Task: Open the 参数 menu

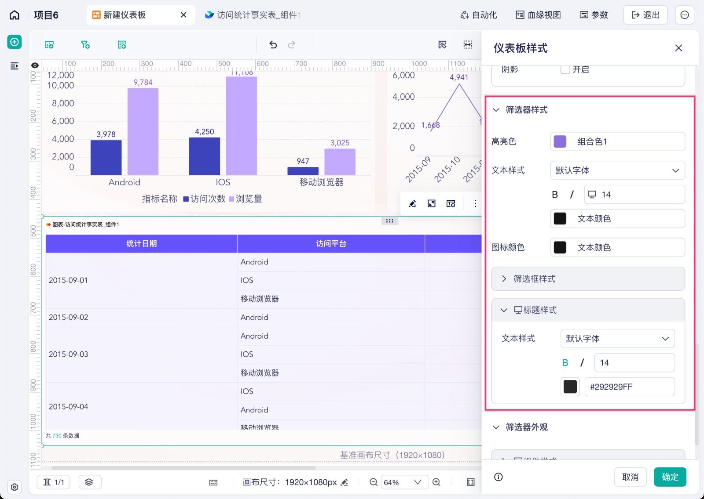Action: 594,15
